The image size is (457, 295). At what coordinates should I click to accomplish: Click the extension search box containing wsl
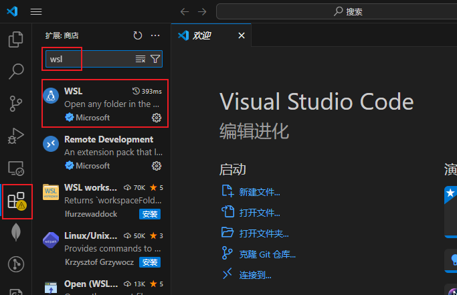point(90,59)
